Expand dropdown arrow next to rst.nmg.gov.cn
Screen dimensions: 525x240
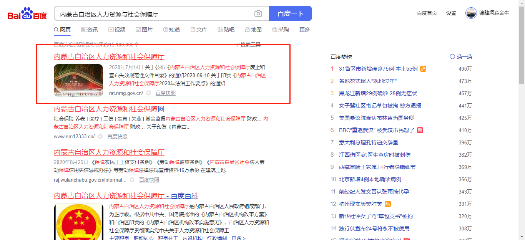[148, 93]
